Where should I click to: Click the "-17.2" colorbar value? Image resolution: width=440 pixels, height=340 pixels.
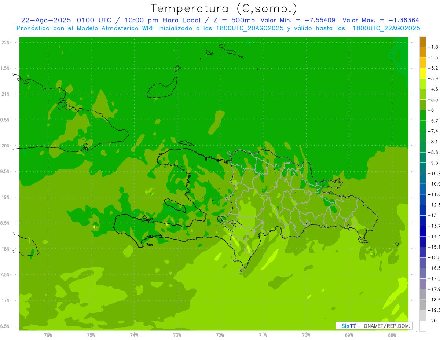click(434, 279)
